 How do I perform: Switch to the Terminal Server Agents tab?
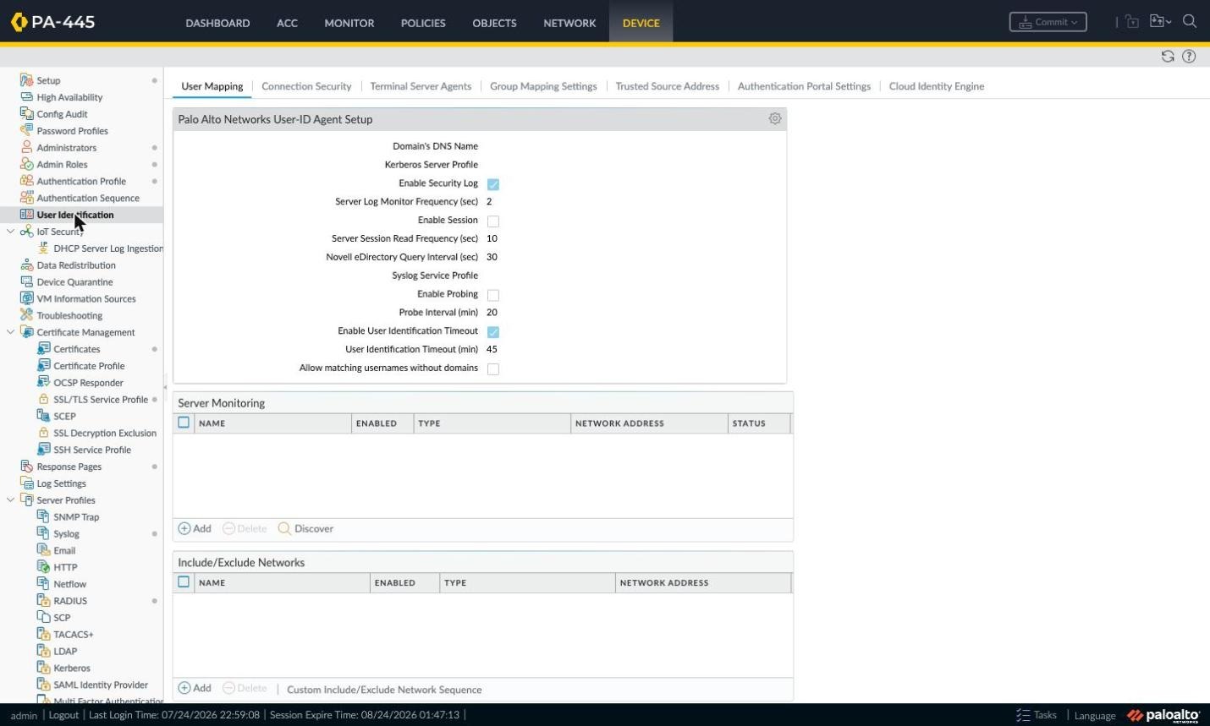(x=421, y=86)
